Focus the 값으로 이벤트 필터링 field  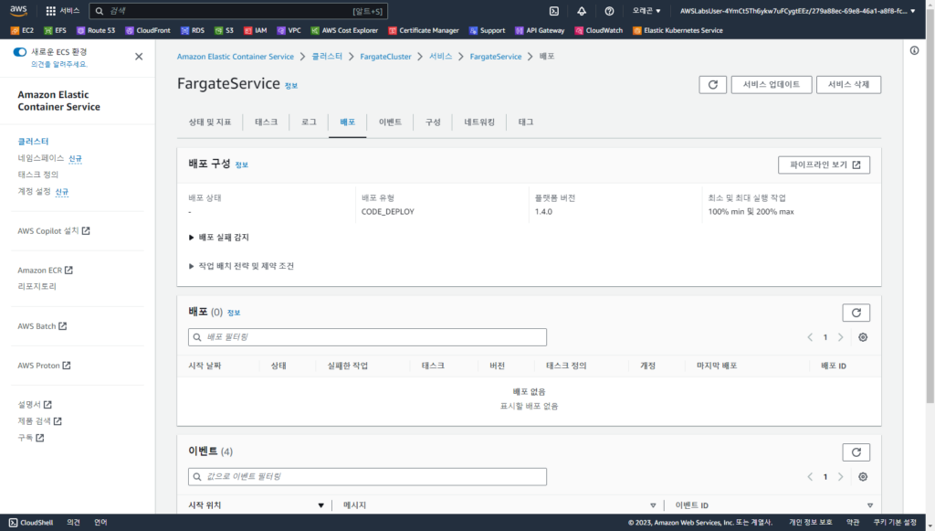pyautogui.click(x=367, y=477)
